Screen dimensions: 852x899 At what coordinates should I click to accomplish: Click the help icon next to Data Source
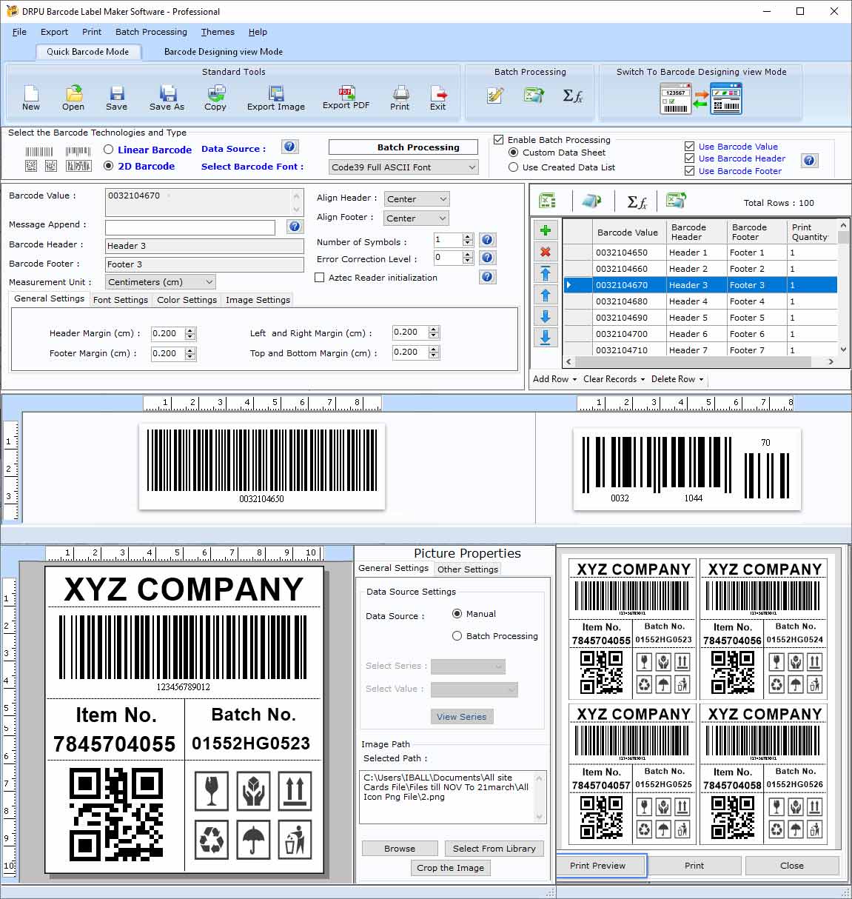pos(290,147)
